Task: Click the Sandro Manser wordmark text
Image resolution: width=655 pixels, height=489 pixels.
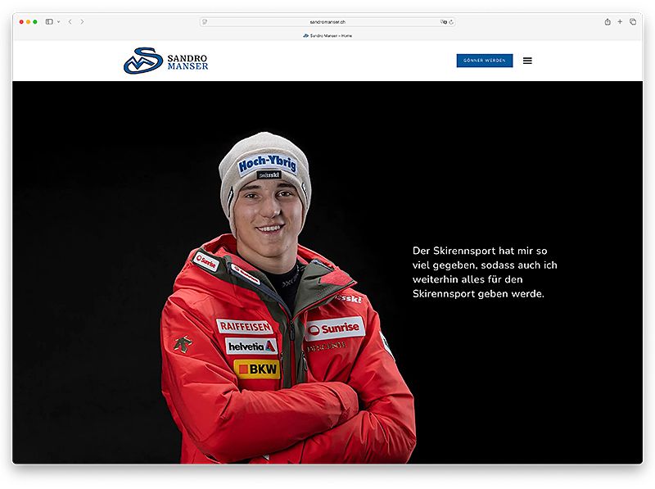Action: (187, 62)
